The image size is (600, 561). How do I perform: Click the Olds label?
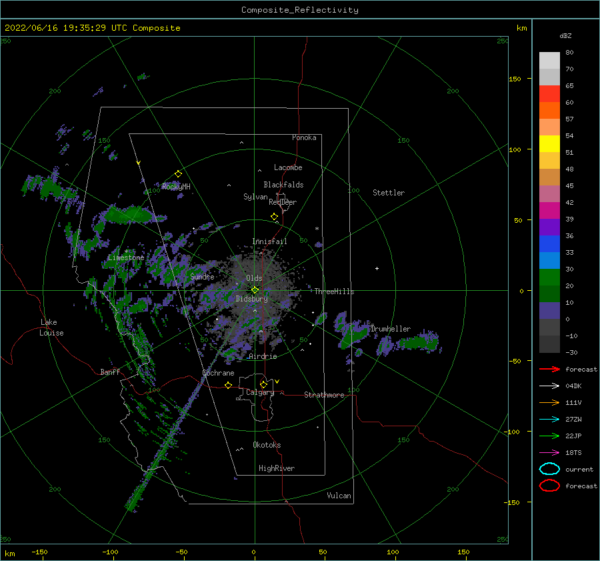[x=254, y=278]
